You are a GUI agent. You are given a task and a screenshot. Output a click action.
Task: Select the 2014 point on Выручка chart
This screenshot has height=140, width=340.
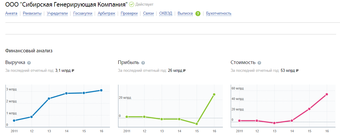tap(66, 93)
